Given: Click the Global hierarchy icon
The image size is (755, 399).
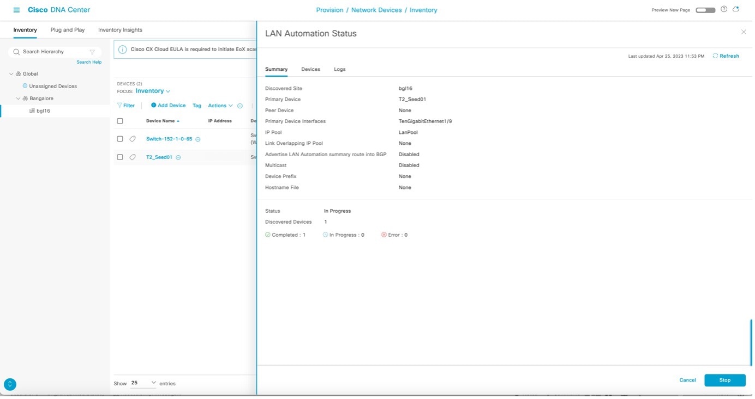Looking at the screenshot, I should [x=19, y=73].
